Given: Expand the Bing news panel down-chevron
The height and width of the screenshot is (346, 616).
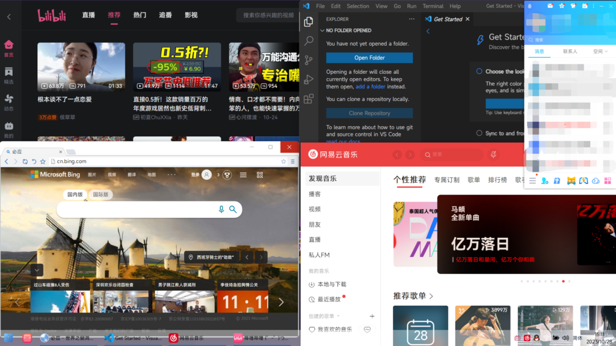Looking at the screenshot, I should point(37,270).
